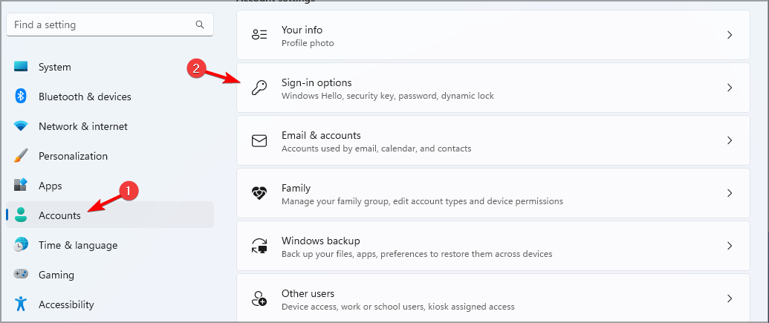The width and height of the screenshot is (769, 323).
Task: Click the Personalization paintbrush icon
Action: click(x=21, y=156)
